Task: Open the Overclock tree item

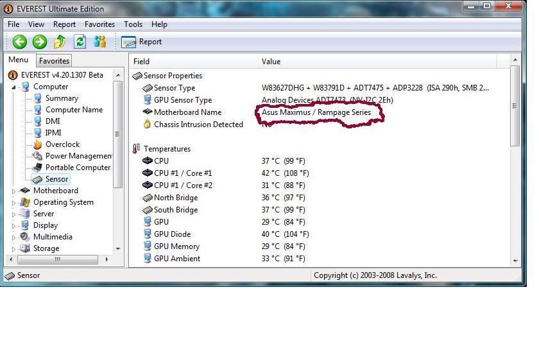Action: [63, 144]
